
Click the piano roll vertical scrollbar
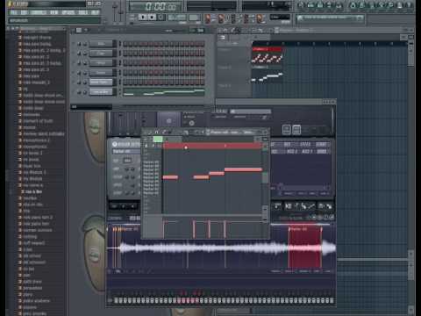pos(265,177)
